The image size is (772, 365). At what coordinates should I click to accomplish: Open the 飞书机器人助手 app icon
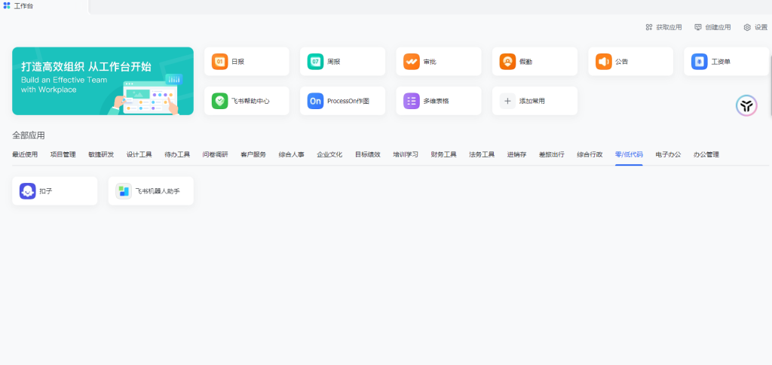click(x=124, y=191)
